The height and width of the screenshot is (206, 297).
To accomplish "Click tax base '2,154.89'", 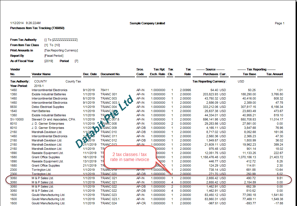I will pos(250,182).
